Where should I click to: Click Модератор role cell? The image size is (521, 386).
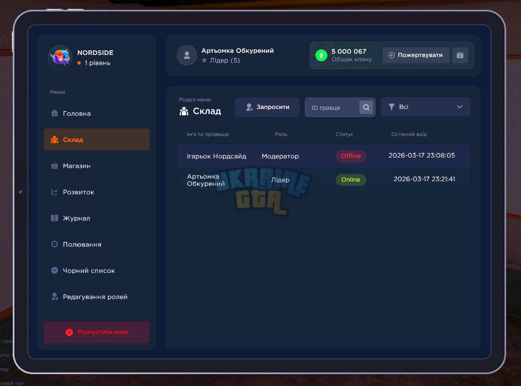coord(280,156)
